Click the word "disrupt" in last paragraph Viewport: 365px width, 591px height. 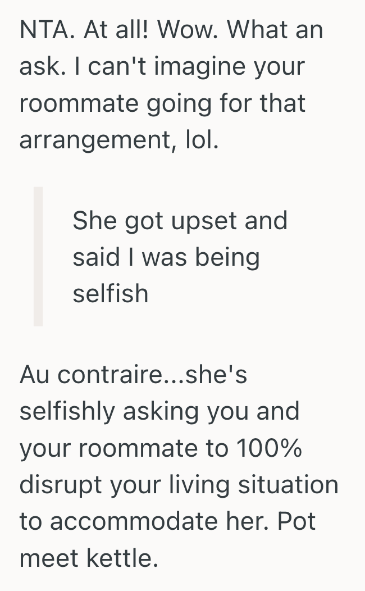click(x=56, y=485)
